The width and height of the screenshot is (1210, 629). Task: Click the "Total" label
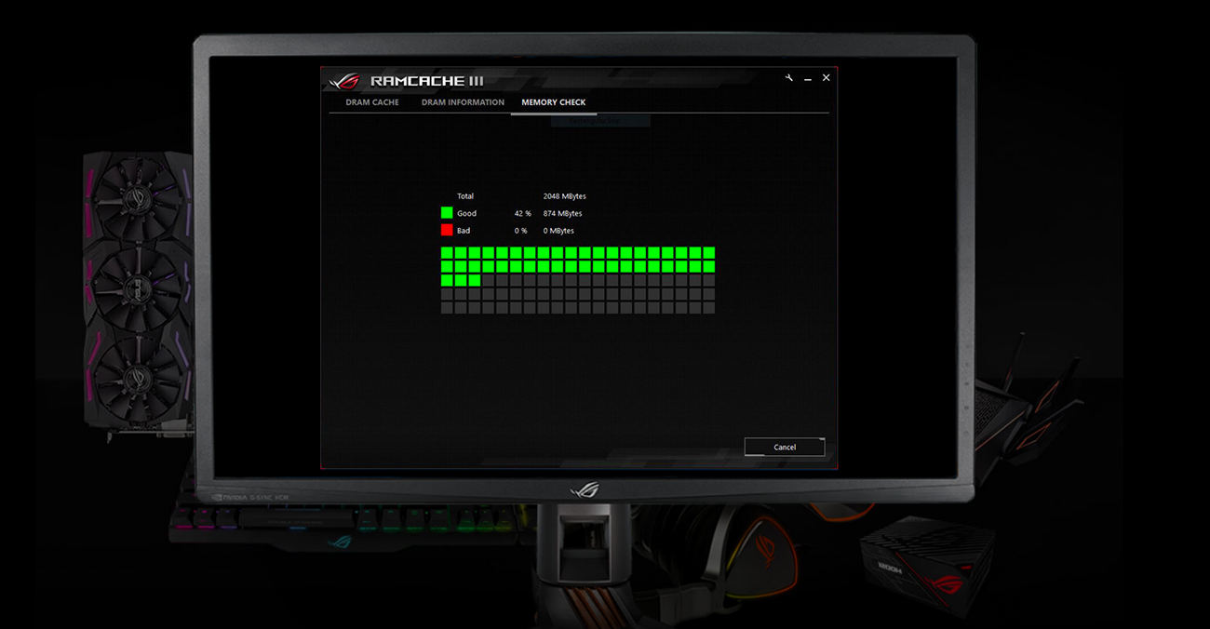pos(465,196)
